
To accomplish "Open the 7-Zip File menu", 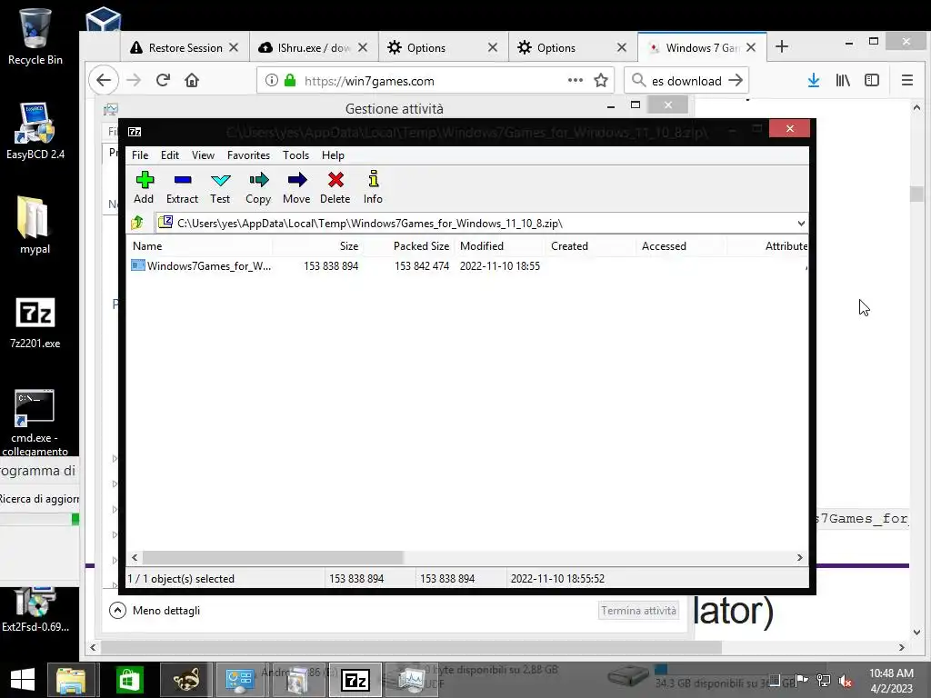I will [140, 155].
